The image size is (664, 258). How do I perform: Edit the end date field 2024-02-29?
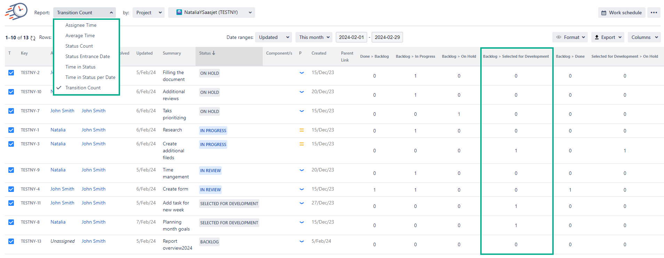point(387,37)
